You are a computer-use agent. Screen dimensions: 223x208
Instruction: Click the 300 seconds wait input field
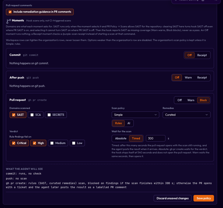click(156, 138)
